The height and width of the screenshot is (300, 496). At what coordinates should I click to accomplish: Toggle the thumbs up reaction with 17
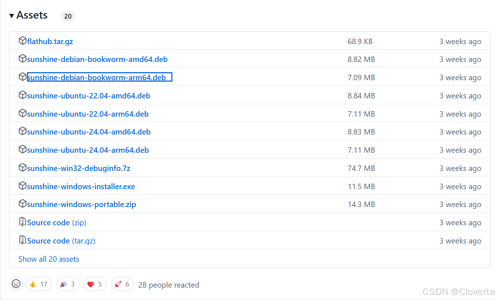point(39,284)
